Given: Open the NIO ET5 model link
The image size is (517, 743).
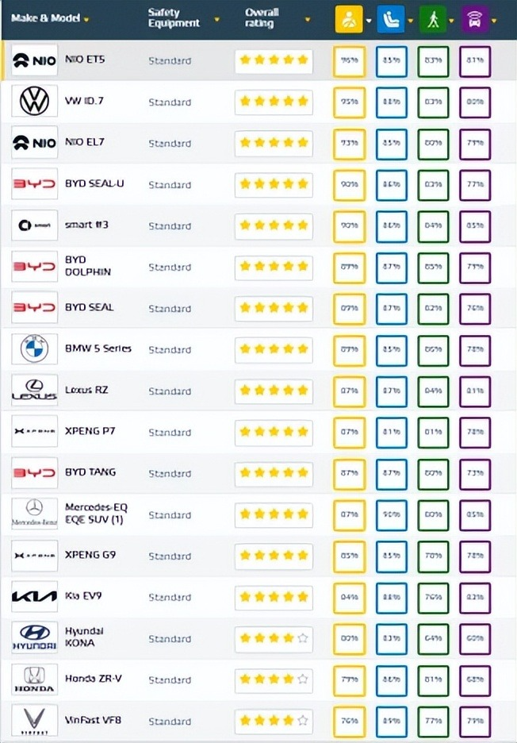Looking at the screenshot, I should [x=85, y=60].
